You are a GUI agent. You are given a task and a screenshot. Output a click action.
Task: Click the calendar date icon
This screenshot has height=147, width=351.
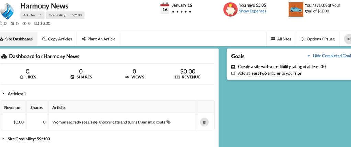pyautogui.click(x=165, y=8)
